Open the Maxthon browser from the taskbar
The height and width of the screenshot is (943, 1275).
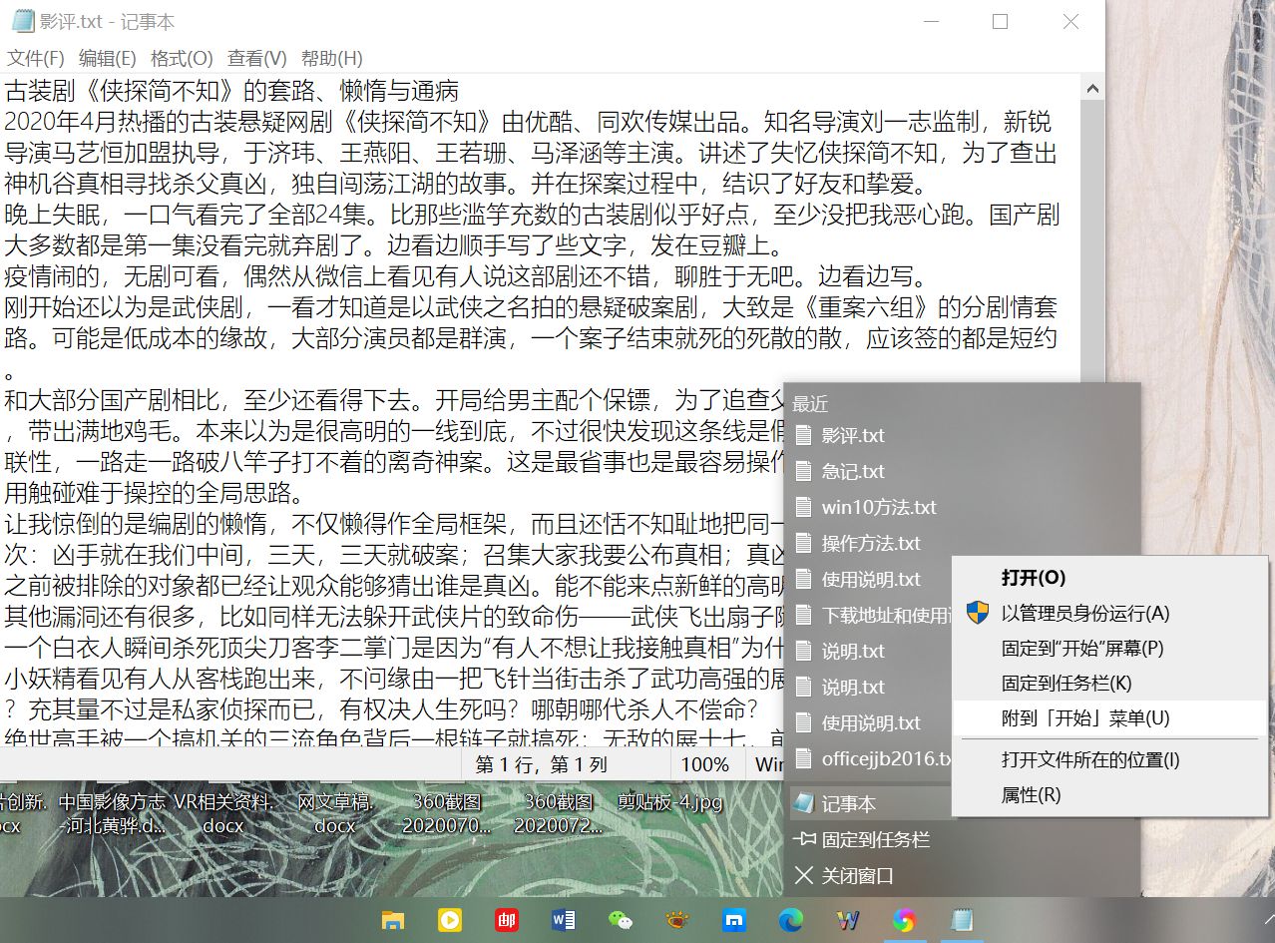click(735, 920)
